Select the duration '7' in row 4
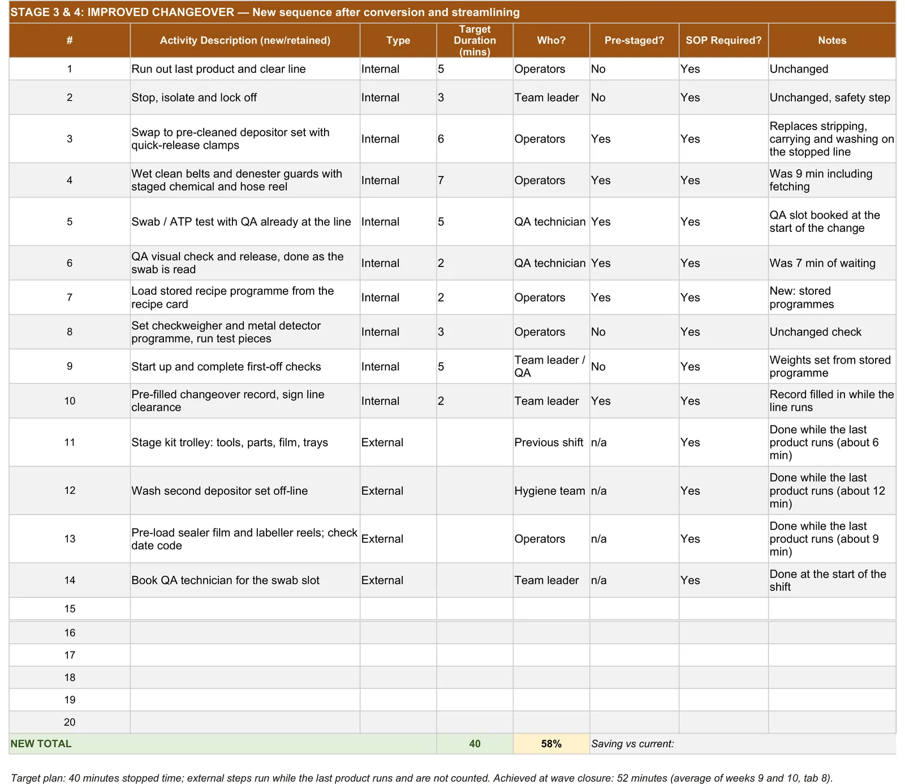905x784 pixels. pyautogui.click(x=475, y=180)
